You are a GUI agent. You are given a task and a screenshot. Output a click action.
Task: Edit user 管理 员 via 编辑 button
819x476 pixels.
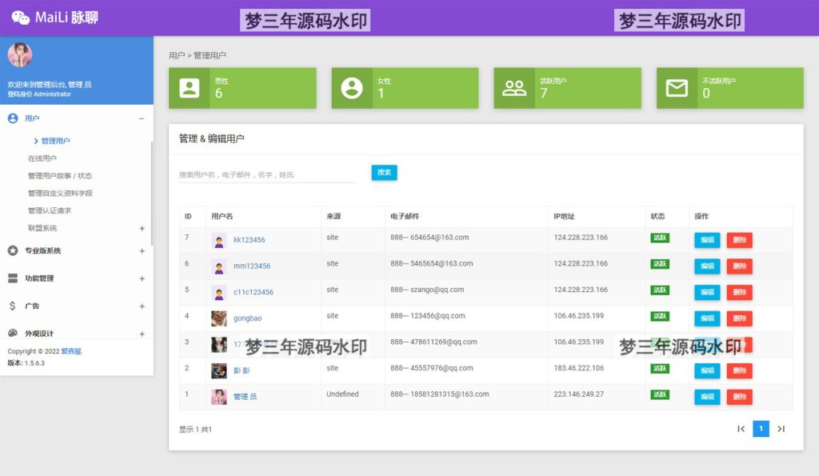coord(707,397)
